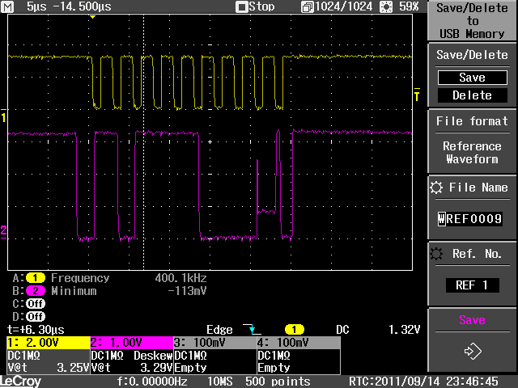Image resolution: width=518 pixels, height=388 pixels.
Task: Select channel 4 100mV tab
Action: 299,343
